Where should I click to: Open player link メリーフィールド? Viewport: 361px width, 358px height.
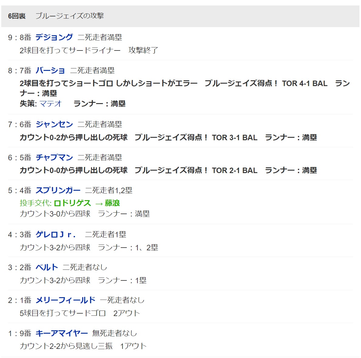[66, 300]
